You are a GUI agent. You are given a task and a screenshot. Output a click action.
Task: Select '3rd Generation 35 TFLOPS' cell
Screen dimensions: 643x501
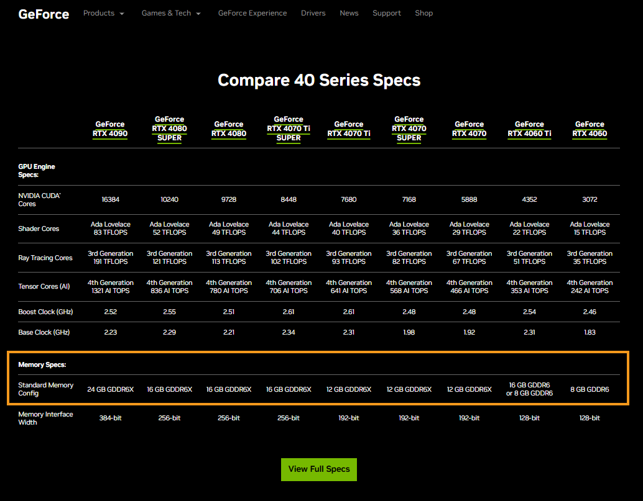tap(590, 258)
